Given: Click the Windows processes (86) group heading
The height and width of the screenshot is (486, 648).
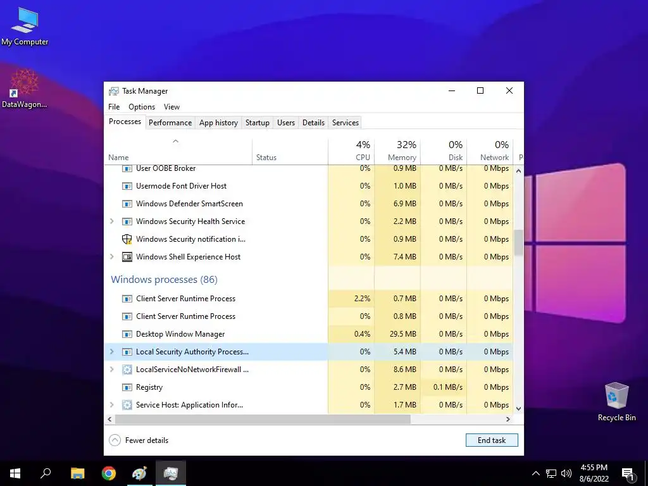Looking at the screenshot, I should pos(164,280).
